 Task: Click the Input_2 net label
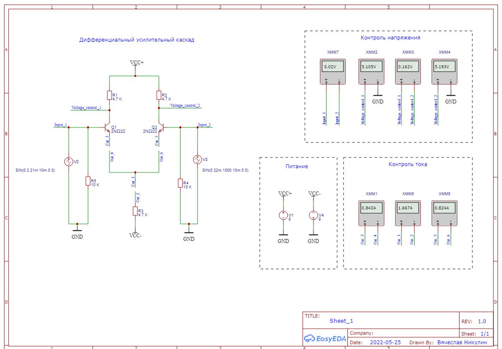point(204,125)
